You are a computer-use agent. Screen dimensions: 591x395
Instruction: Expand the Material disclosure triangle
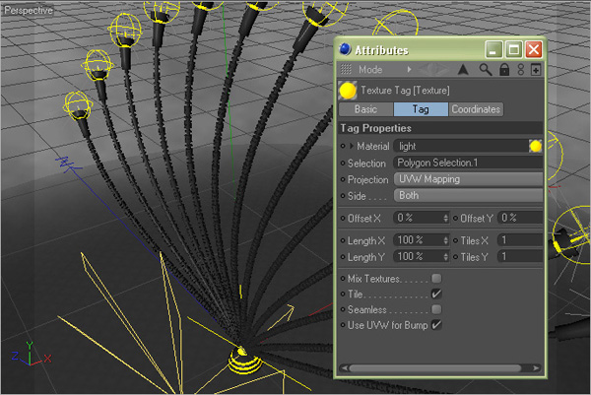click(x=352, y=146)
